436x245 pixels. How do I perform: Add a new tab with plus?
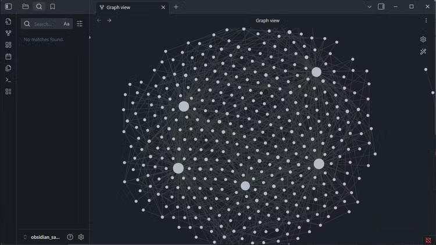pos(176,7)
